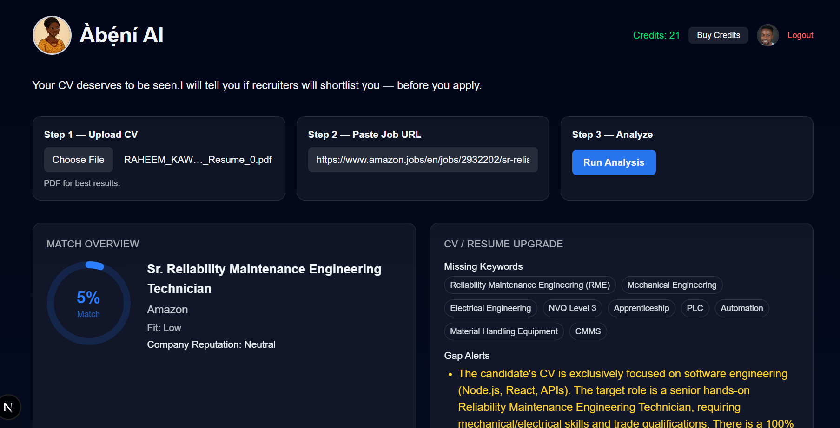Focus the job URL input field
The image size is (840, 428).
pos(423,160)
